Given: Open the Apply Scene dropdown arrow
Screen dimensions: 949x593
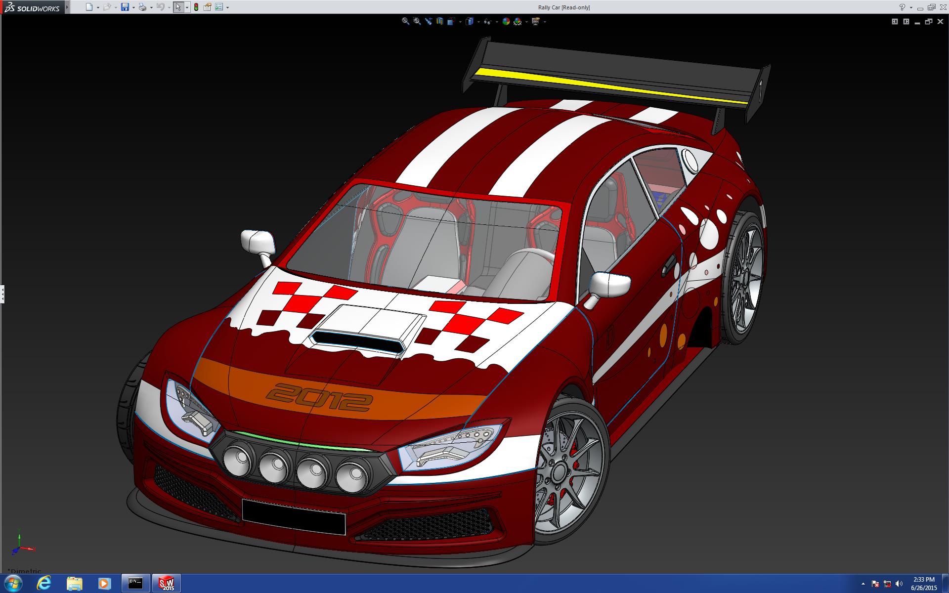Looking at the screenshot, I should 526,22.
